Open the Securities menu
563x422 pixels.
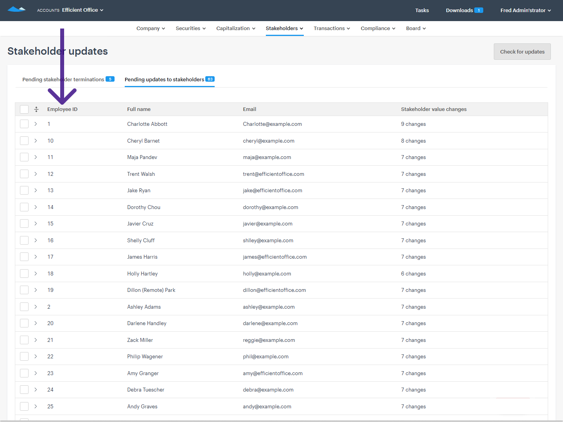[x=190, y=29]
